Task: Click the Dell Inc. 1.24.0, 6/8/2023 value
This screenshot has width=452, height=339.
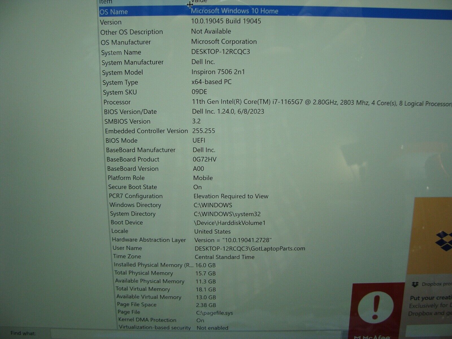Action: tap(228, 112)
